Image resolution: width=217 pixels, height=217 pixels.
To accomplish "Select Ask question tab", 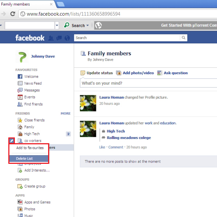I will point(173,73).
